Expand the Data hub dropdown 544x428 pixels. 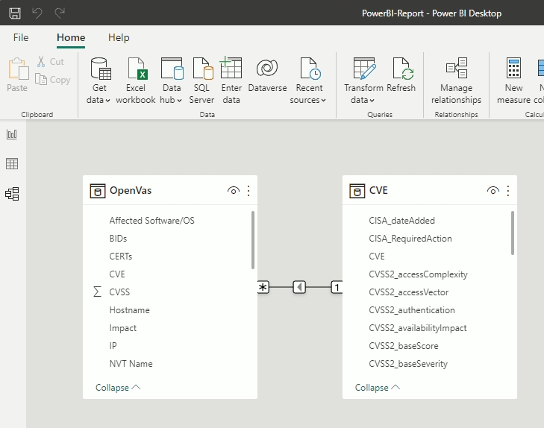pos(172,81)
